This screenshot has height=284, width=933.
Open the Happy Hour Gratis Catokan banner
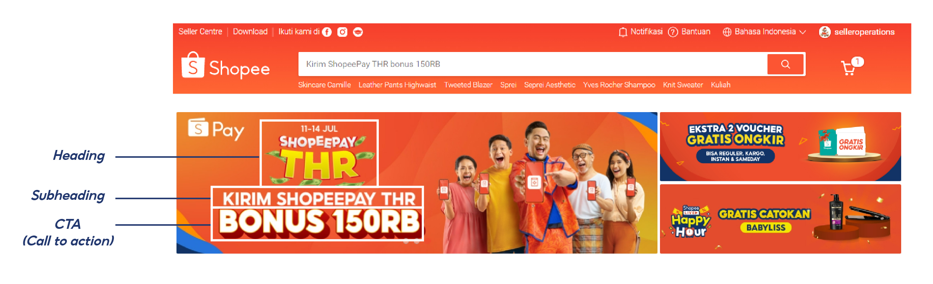tap(780, 219)
